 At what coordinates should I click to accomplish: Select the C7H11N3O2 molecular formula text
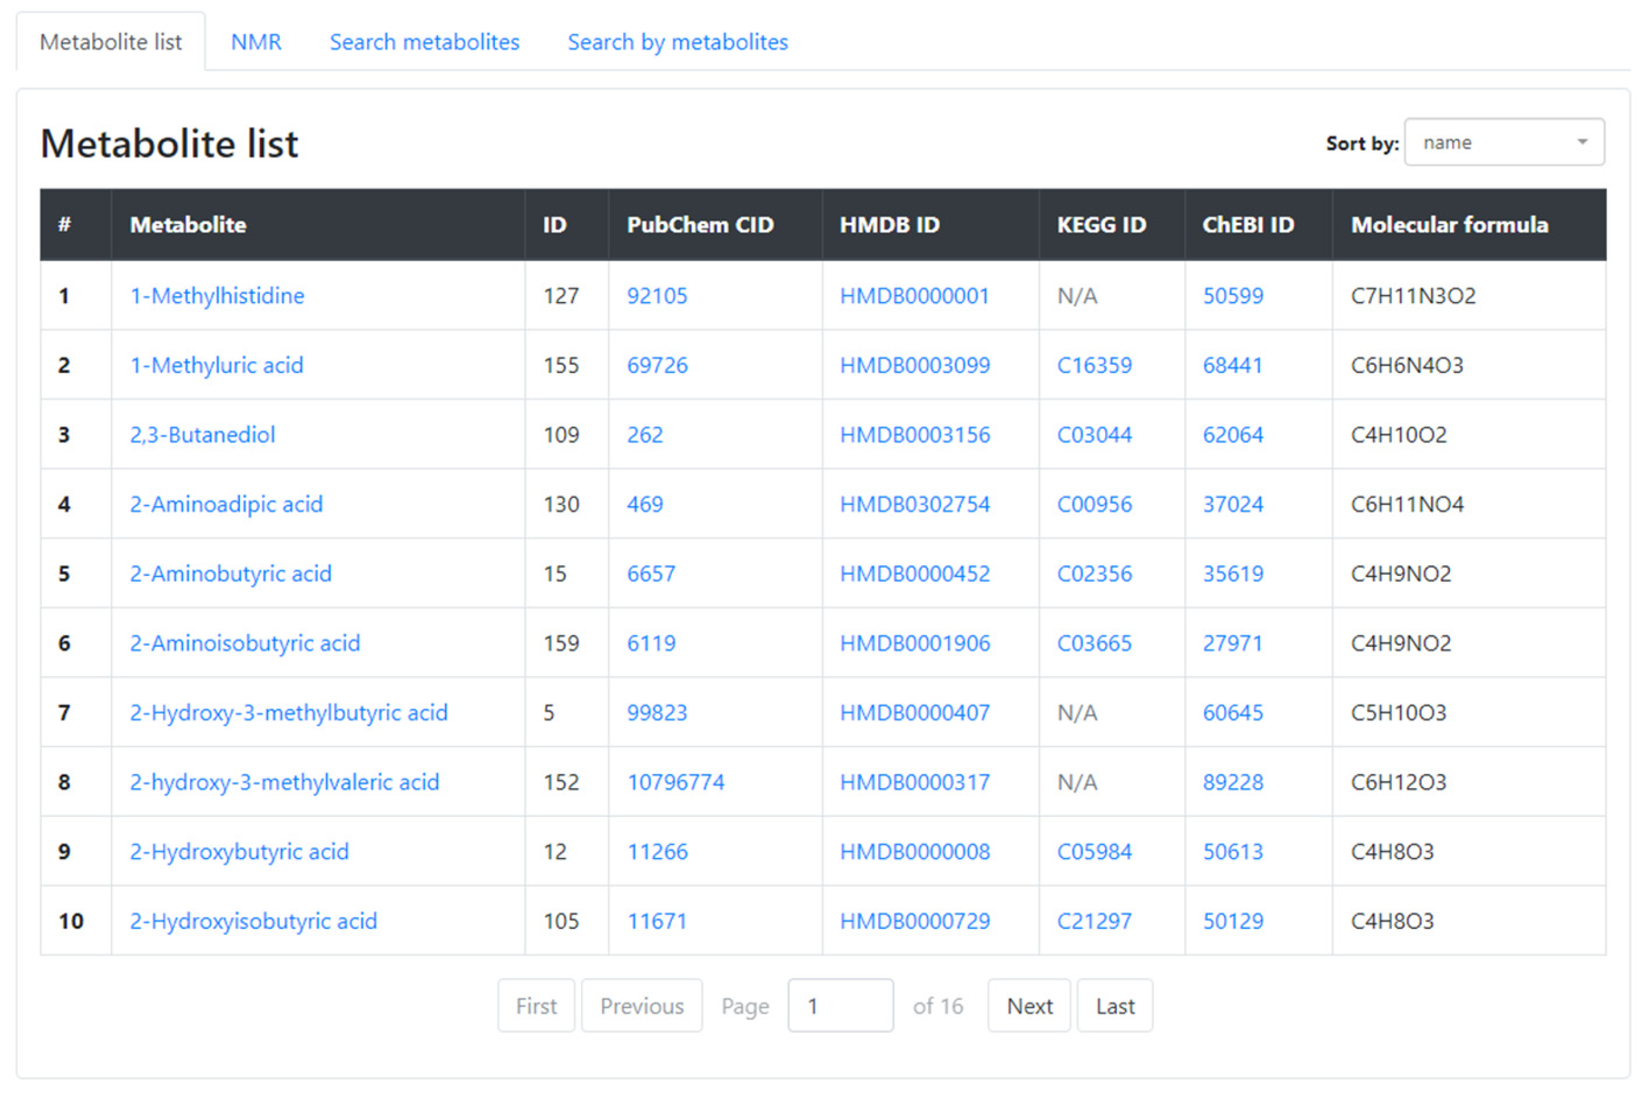(1414, 296)
